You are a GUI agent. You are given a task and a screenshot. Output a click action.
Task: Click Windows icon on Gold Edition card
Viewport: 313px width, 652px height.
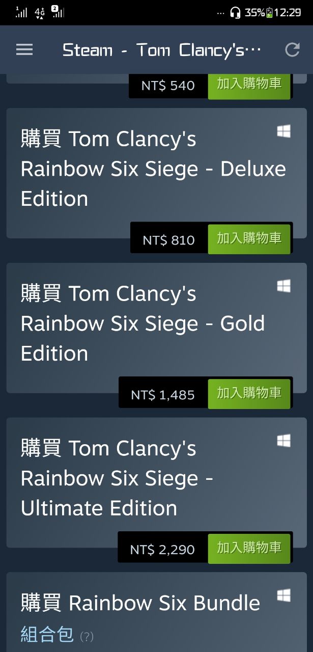pos(283,286)
